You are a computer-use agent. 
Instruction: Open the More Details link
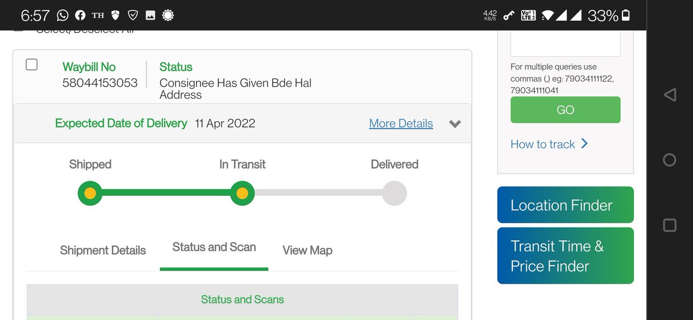[401, 124]
